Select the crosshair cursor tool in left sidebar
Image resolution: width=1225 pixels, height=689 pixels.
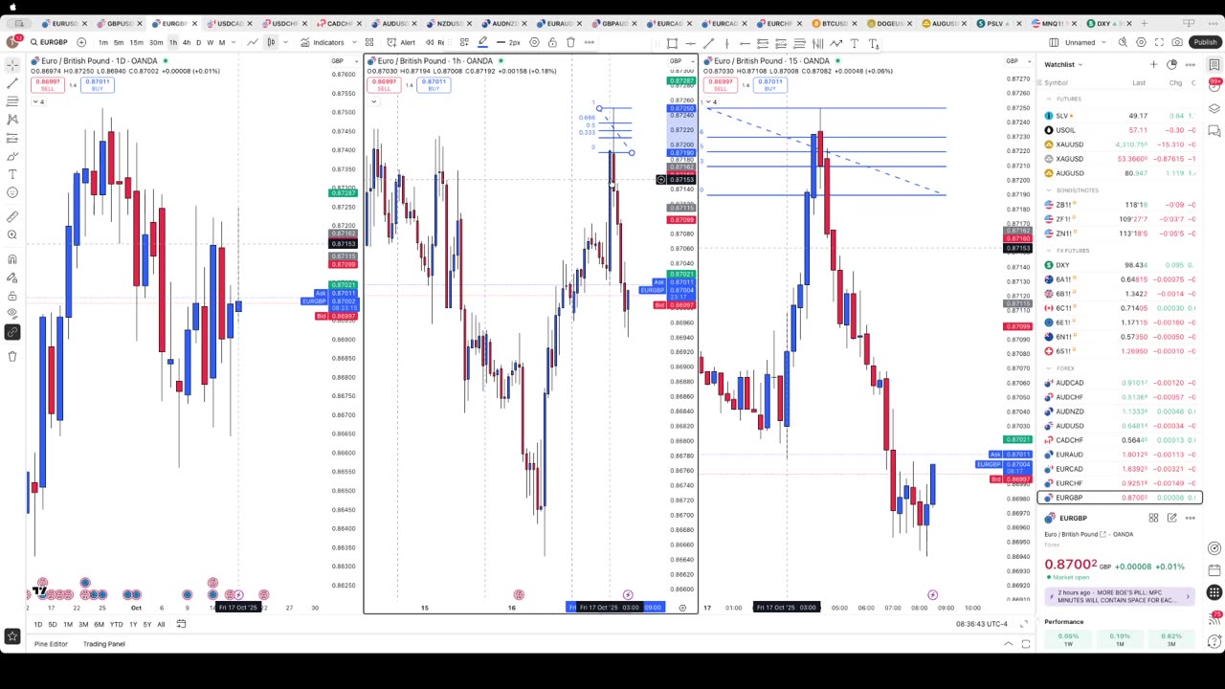tap(12, 64)
